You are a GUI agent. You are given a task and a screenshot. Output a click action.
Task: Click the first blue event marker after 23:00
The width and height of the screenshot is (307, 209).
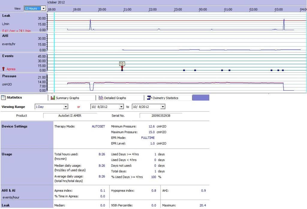click(184, 70)
